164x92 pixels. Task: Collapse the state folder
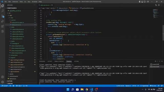tap(13, 27)
